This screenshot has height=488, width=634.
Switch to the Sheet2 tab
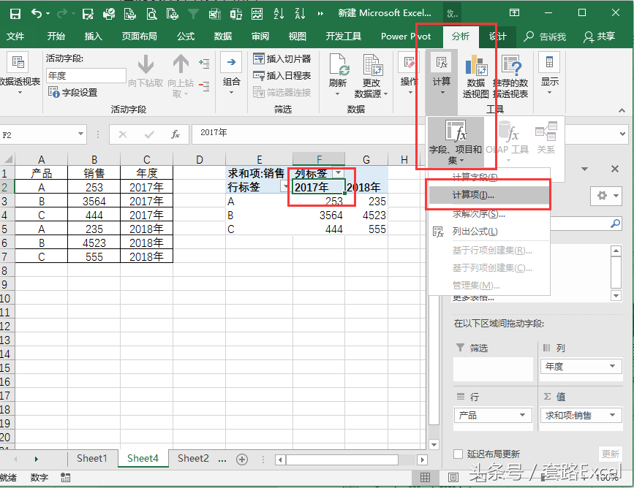[193, 459]
